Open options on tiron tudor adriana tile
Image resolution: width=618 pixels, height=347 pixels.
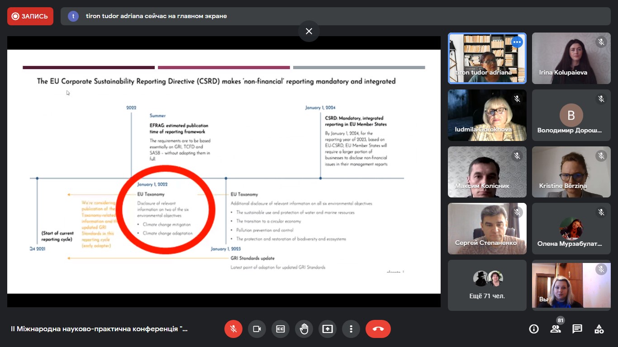(x=517, y=42)
